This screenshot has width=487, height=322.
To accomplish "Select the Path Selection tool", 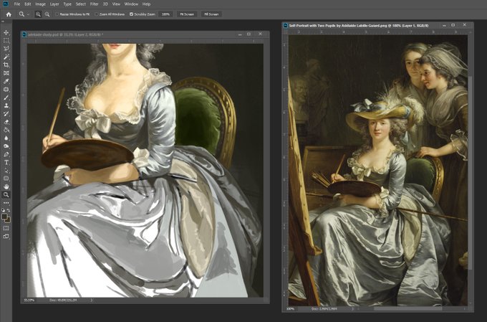I will 6,171.
